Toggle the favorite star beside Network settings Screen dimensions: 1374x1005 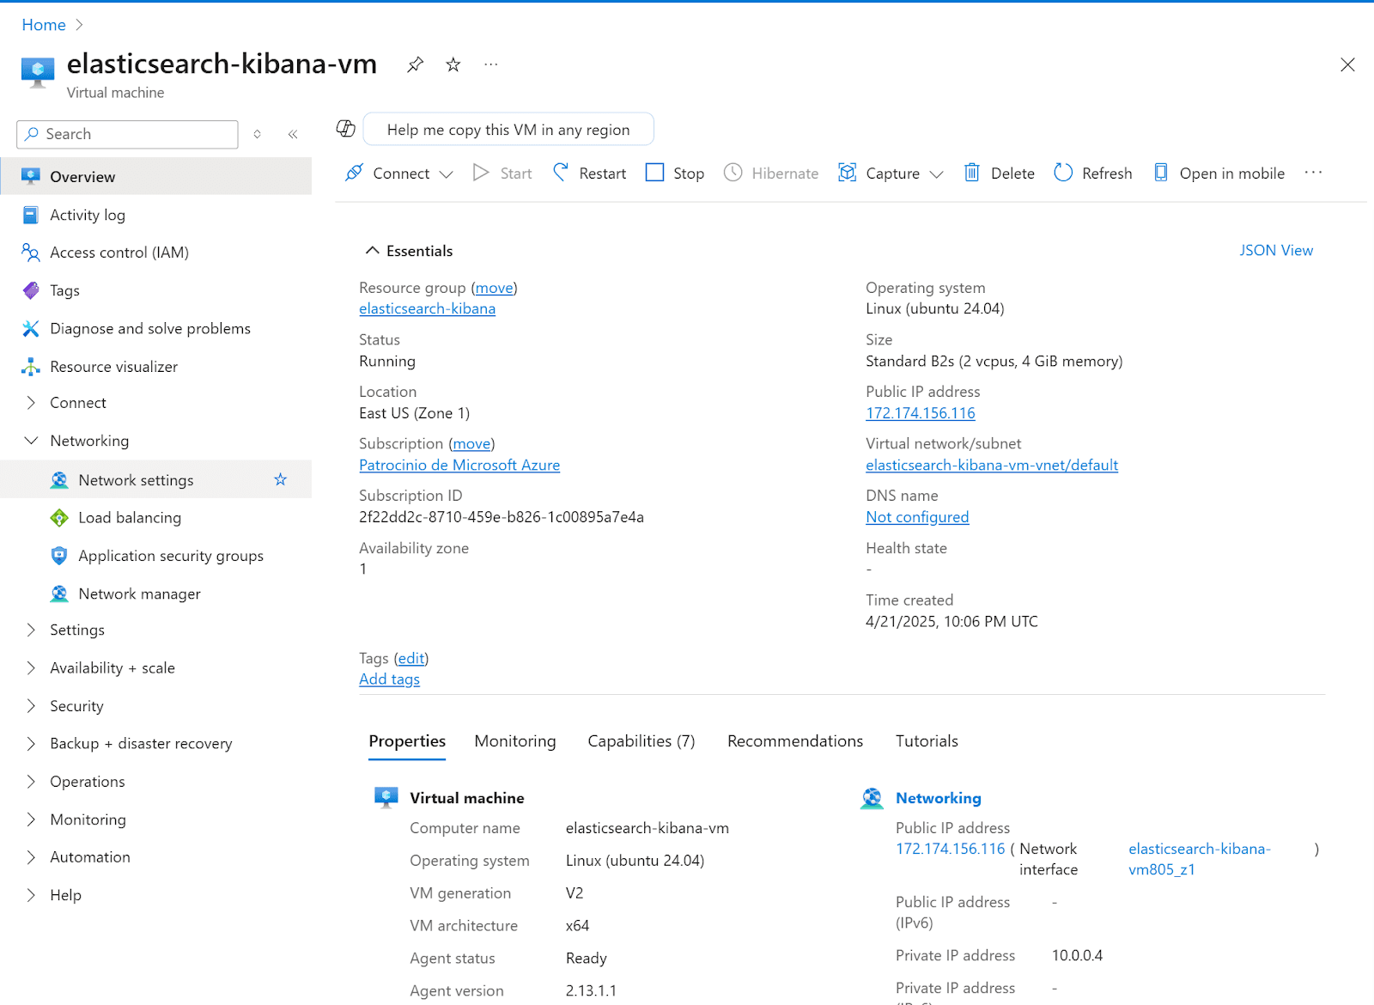[x=280, y=479]
